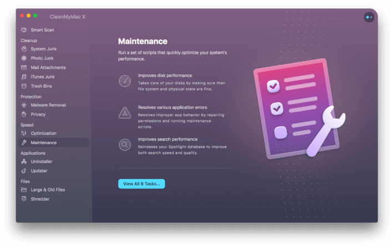Select the Shredder sidebar item
391x247 pixels.
tap(40, 199)
